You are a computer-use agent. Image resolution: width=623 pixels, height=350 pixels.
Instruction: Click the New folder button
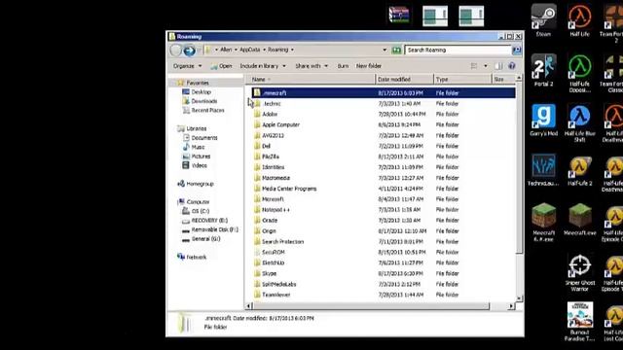point(369,66)
